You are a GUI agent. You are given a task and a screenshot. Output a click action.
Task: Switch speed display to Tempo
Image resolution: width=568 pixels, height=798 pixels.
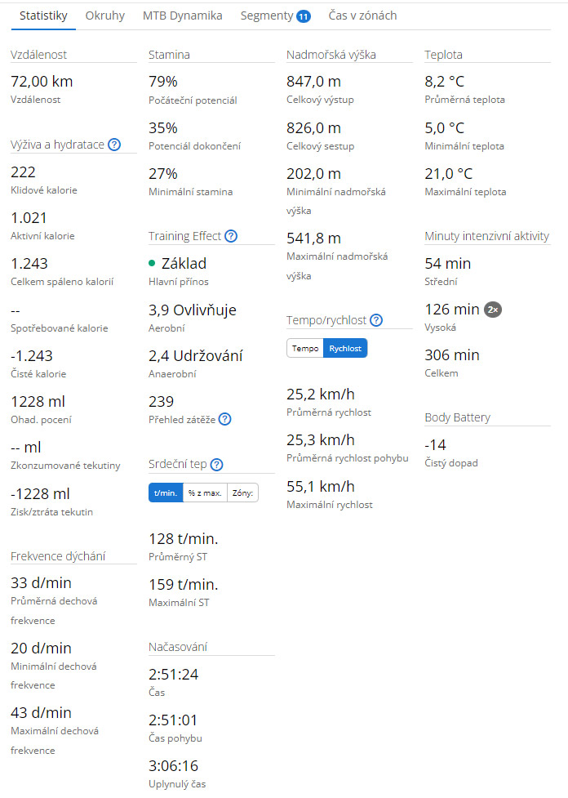tap(305, 349)
